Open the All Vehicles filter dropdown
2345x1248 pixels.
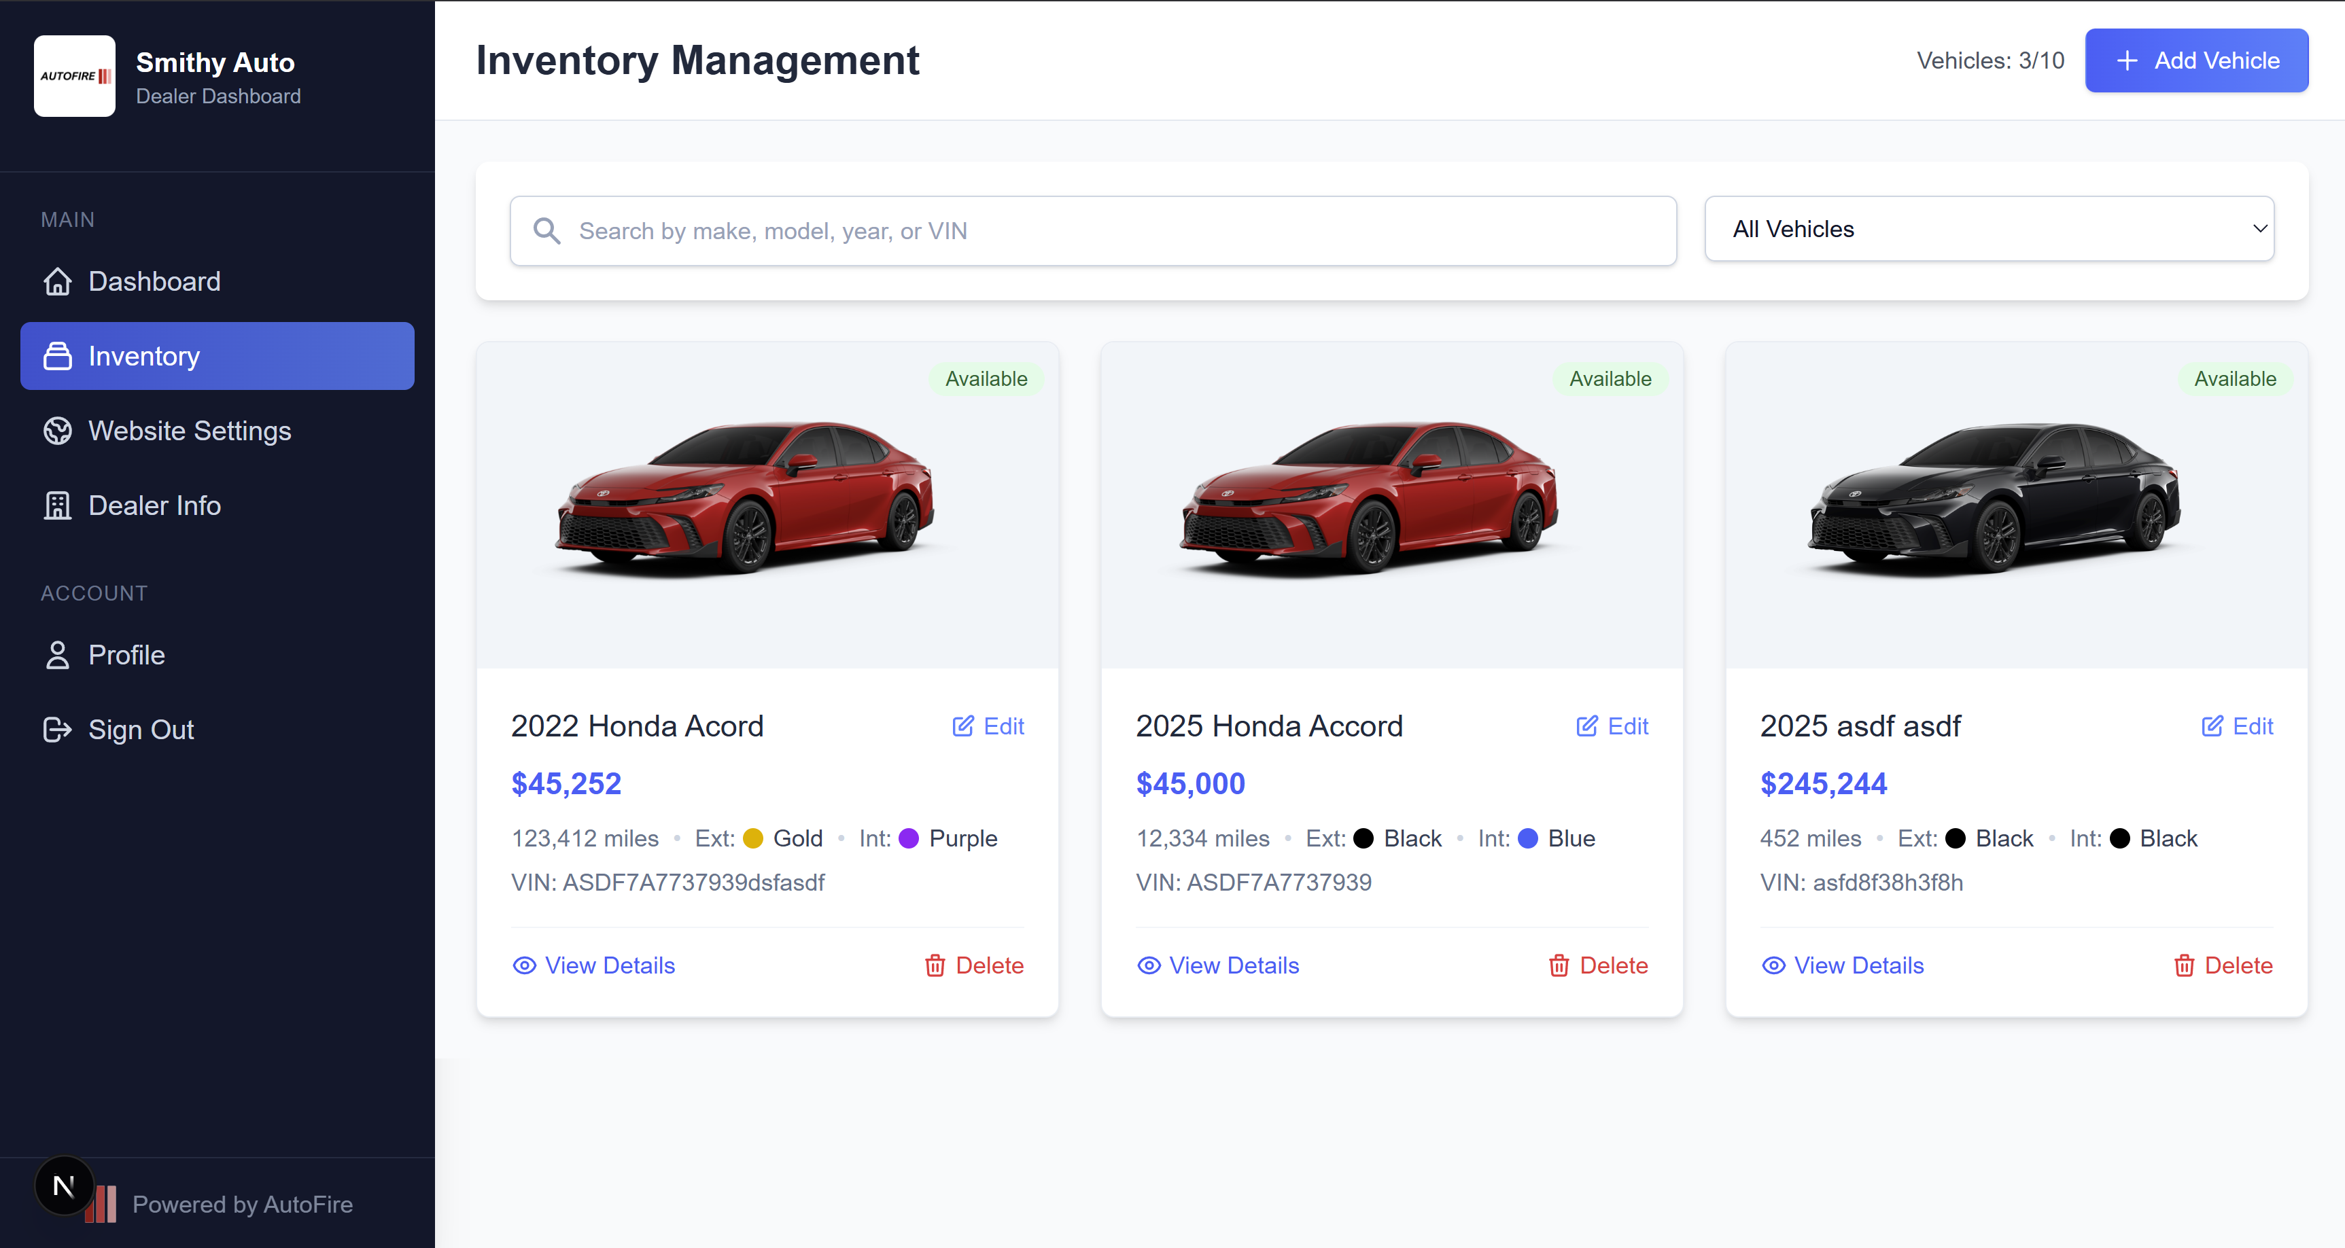coord(1989,229)
